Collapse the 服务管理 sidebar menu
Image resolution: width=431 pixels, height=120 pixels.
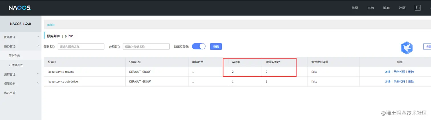point(21,46)
